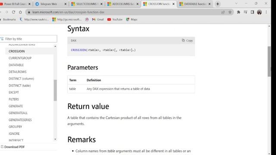Open the Maps bookmark
This screenshot has width=276, height=155.
(x=132, y=19)
